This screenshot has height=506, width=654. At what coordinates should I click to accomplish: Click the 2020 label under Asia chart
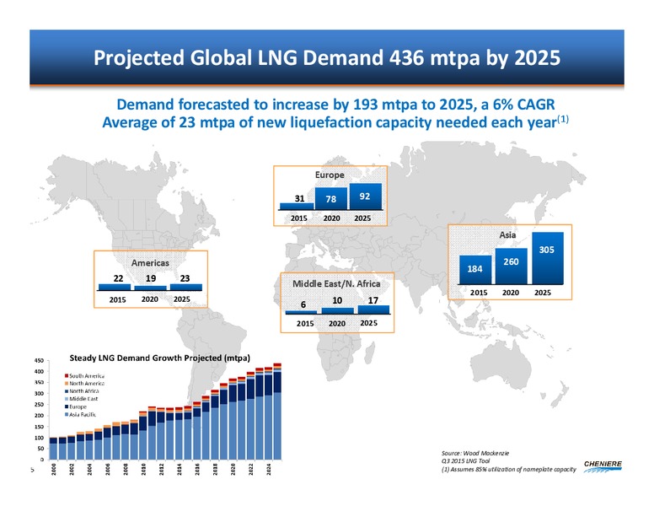click(x=511, y=293)
